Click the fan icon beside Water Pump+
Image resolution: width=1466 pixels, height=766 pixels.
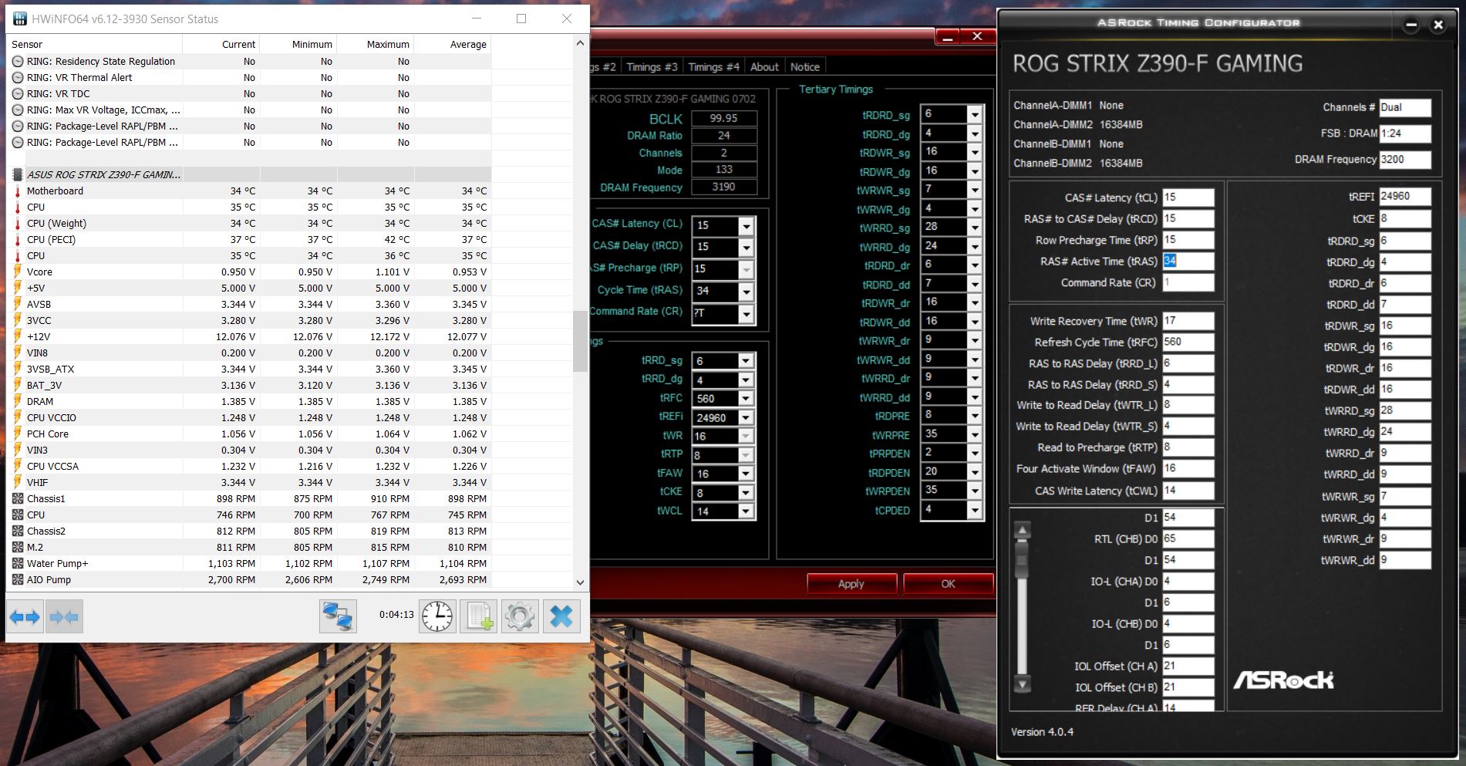[x=18, y=564]
